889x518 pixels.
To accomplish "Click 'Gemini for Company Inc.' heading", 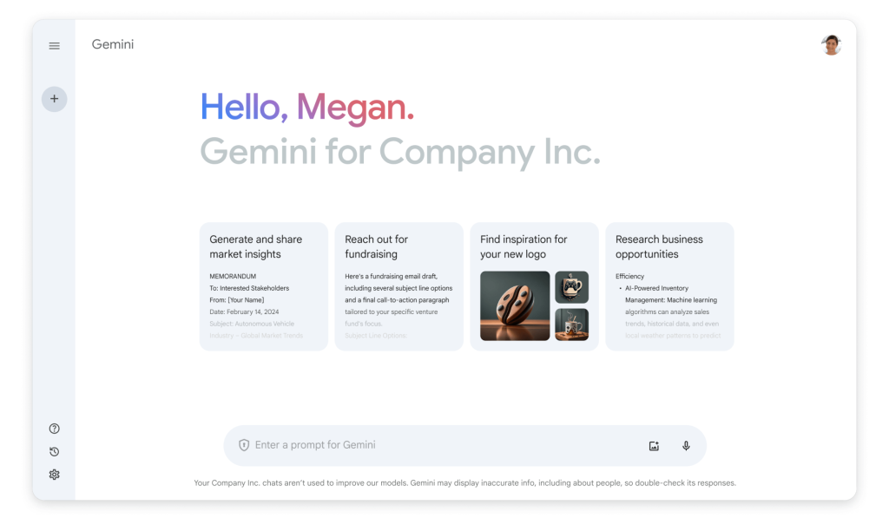I will point(400,152).
